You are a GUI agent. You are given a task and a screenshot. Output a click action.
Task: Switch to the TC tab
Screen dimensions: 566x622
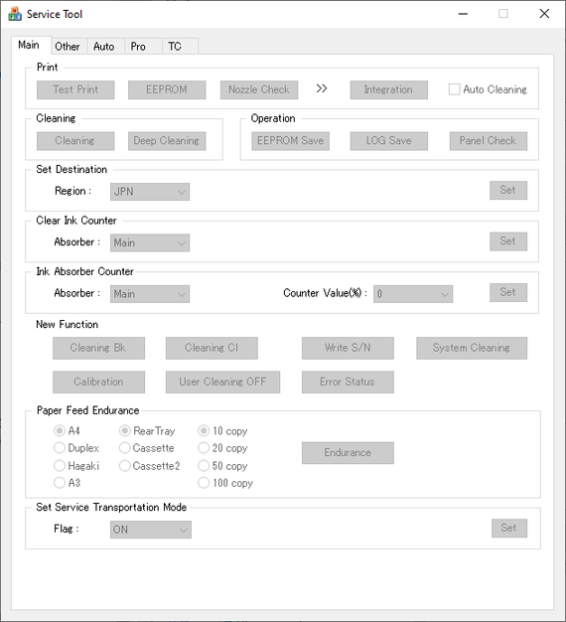point(175,47)
